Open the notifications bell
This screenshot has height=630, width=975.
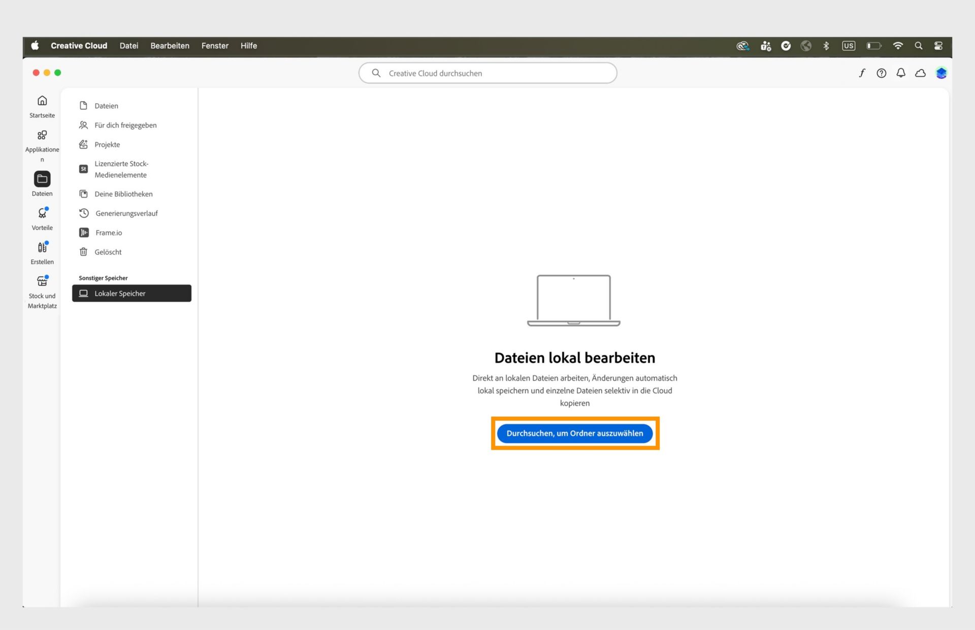[901, 73]
